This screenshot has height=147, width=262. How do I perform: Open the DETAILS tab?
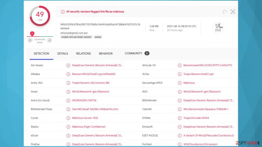point(62,53)
